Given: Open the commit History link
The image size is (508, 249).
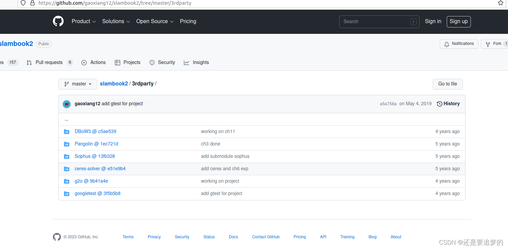Looking at the screenshot, I should pyautogui.click(x=448, y=104).
